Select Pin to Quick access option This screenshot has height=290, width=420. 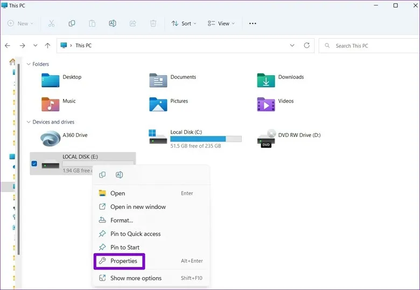pos(135,234)
